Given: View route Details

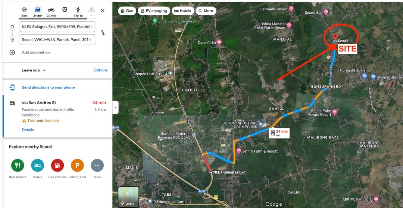Looking at the screenshot, I should pos(28,130).
